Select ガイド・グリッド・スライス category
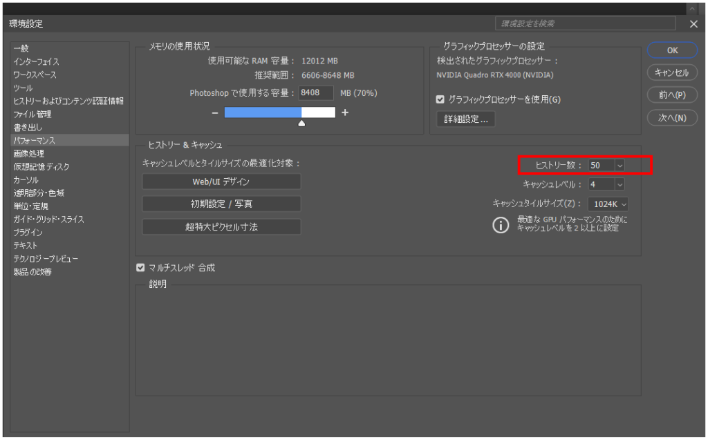This screenshot has height=439, width=708. [48, 219]
